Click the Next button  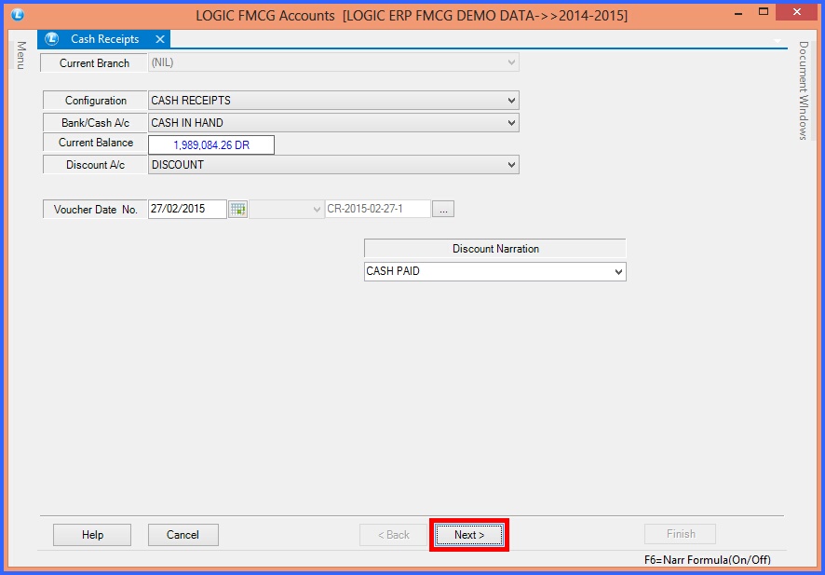(468, 535)
